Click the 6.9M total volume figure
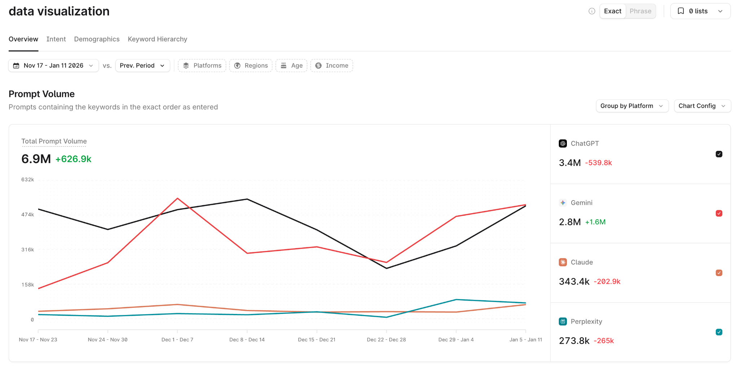 pyautogui.click(x=36, y=159)
